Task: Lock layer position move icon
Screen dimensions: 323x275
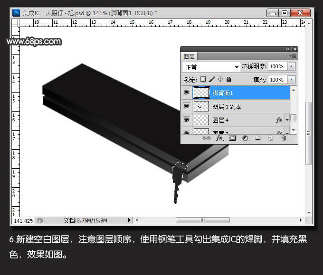Action: 220,79
